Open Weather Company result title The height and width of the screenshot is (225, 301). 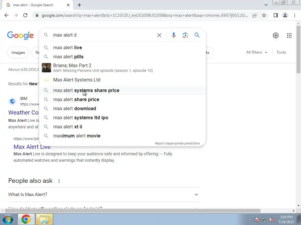click(x=24, y=112)
